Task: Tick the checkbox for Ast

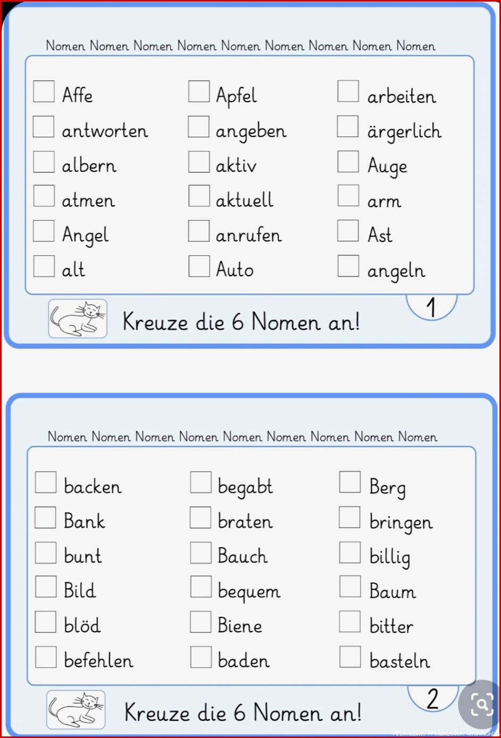Action: (x=348, y=231)
